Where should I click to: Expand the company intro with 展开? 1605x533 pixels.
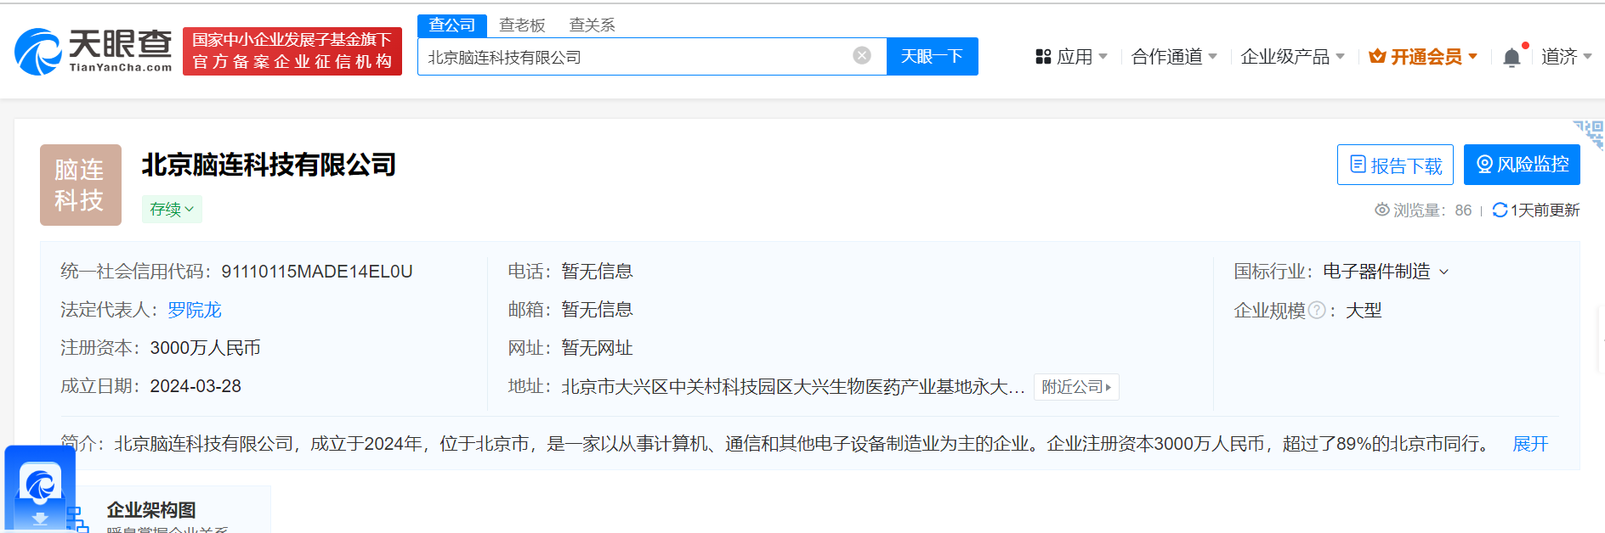(x=1530, y=444)
